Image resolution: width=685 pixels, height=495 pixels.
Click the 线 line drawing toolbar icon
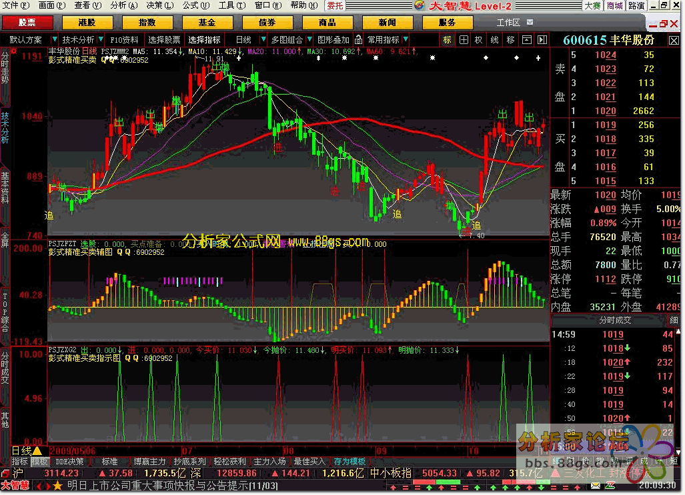click(x=494, y=40)
